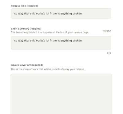Click the 53/350 character counter
123x114 pixels.
coord(107,31)
